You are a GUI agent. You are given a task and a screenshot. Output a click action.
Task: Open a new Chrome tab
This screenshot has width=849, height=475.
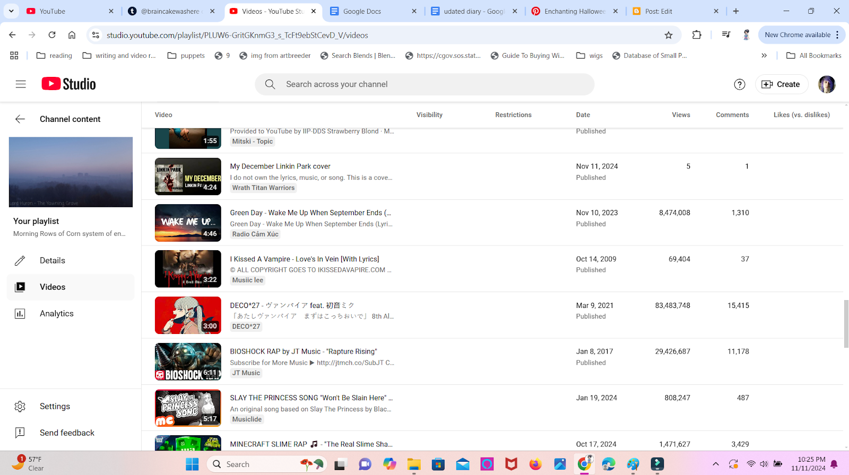tap(736, 11)
